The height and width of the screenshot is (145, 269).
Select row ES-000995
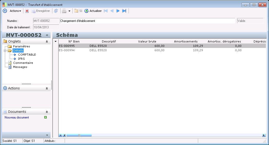pos(162,46)
